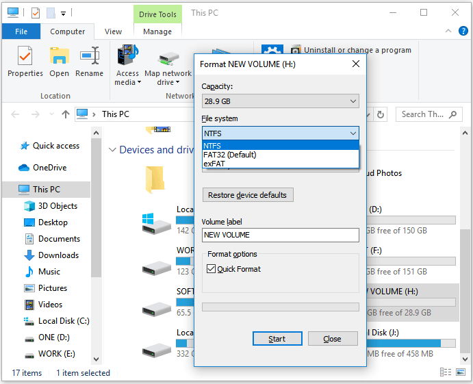Click the Start button to format
This screenshot has width=473, height=384.
click(x=277, y=339)
